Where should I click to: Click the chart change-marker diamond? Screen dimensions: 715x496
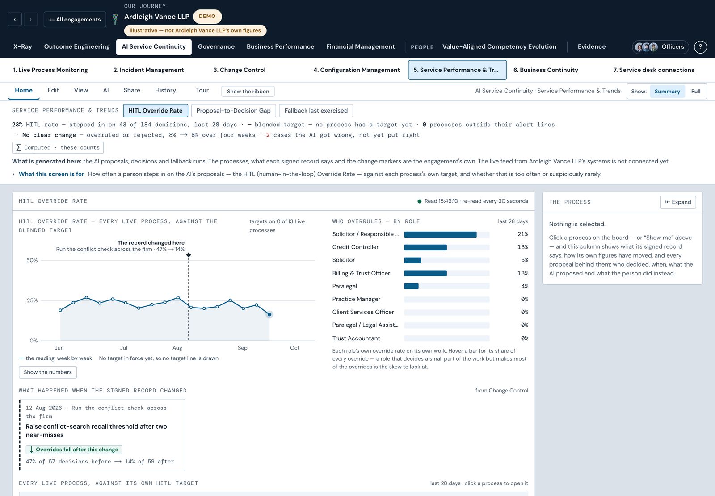coord(189,255)
